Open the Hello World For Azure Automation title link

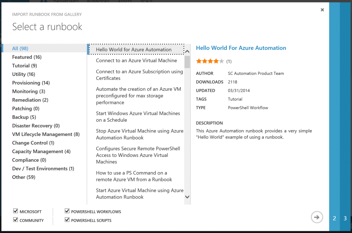coord(241,48)
